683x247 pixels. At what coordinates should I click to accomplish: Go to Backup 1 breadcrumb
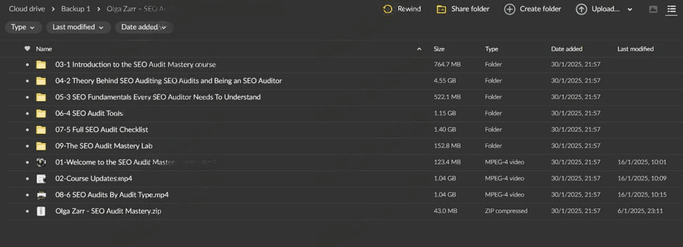[76, 9]
